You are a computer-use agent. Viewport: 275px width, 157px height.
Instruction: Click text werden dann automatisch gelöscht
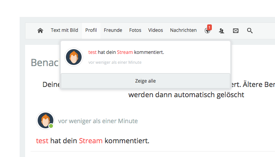pyautogui.click(x=186, y=95)
